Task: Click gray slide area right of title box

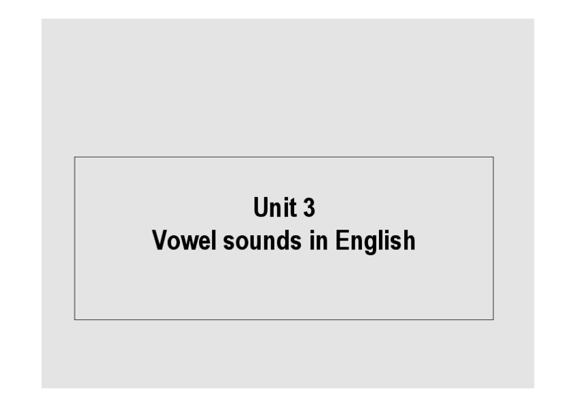Action: pos(514,238)
